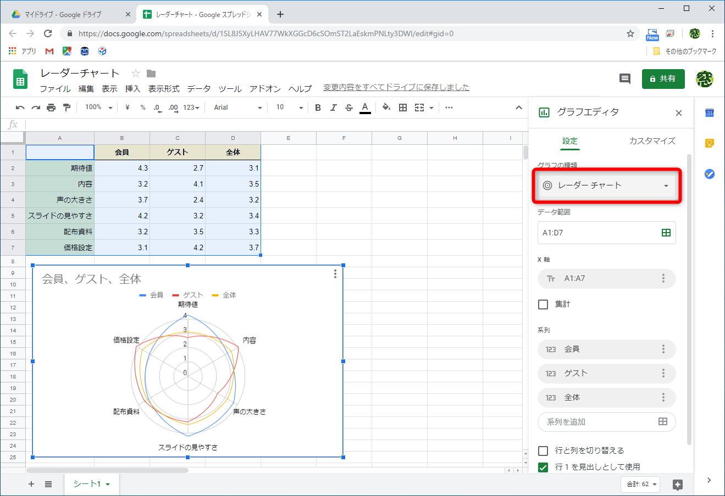Open the data range grid selector

coord(666,233)
